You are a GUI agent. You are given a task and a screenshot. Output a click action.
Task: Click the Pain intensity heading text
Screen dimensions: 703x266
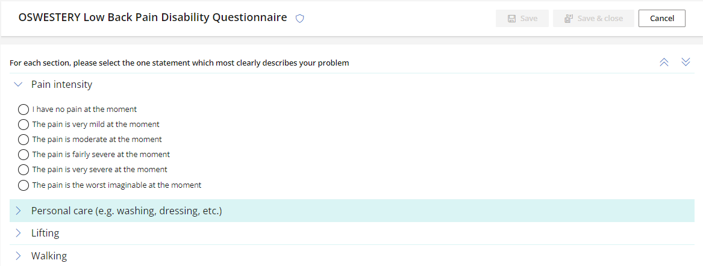point(61,84)
